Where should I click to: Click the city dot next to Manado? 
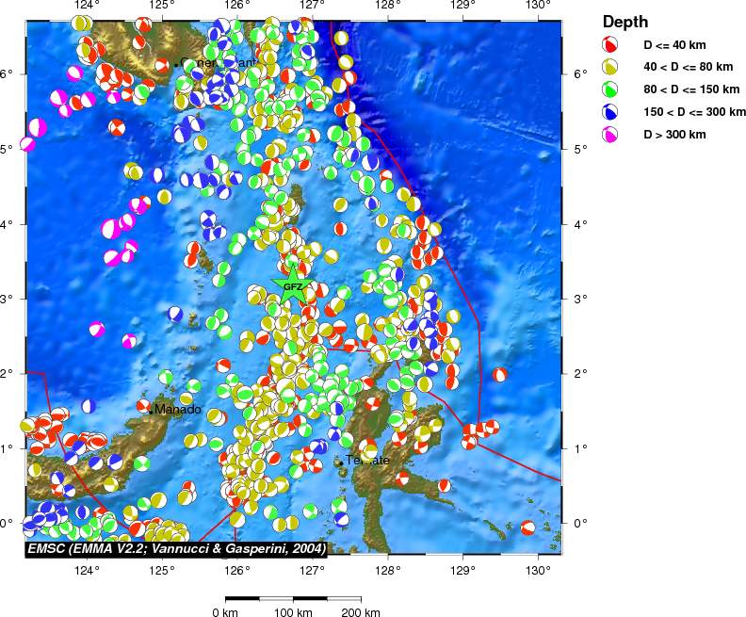coord(151,412)
